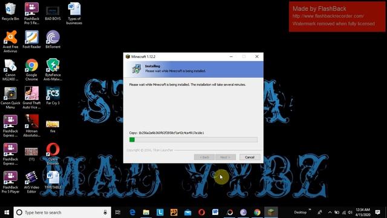Open the clock showing 12:34 AM
Viewport: 387px width, 218px height.
click(363, 213)
